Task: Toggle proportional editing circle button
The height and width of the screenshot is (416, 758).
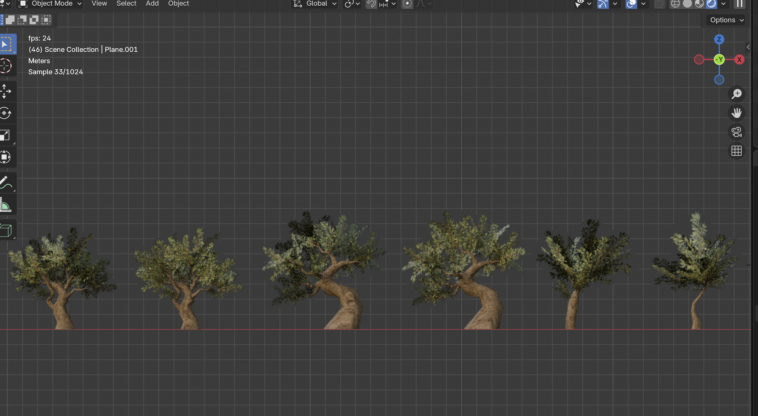Action: click(x=407, y=4)
